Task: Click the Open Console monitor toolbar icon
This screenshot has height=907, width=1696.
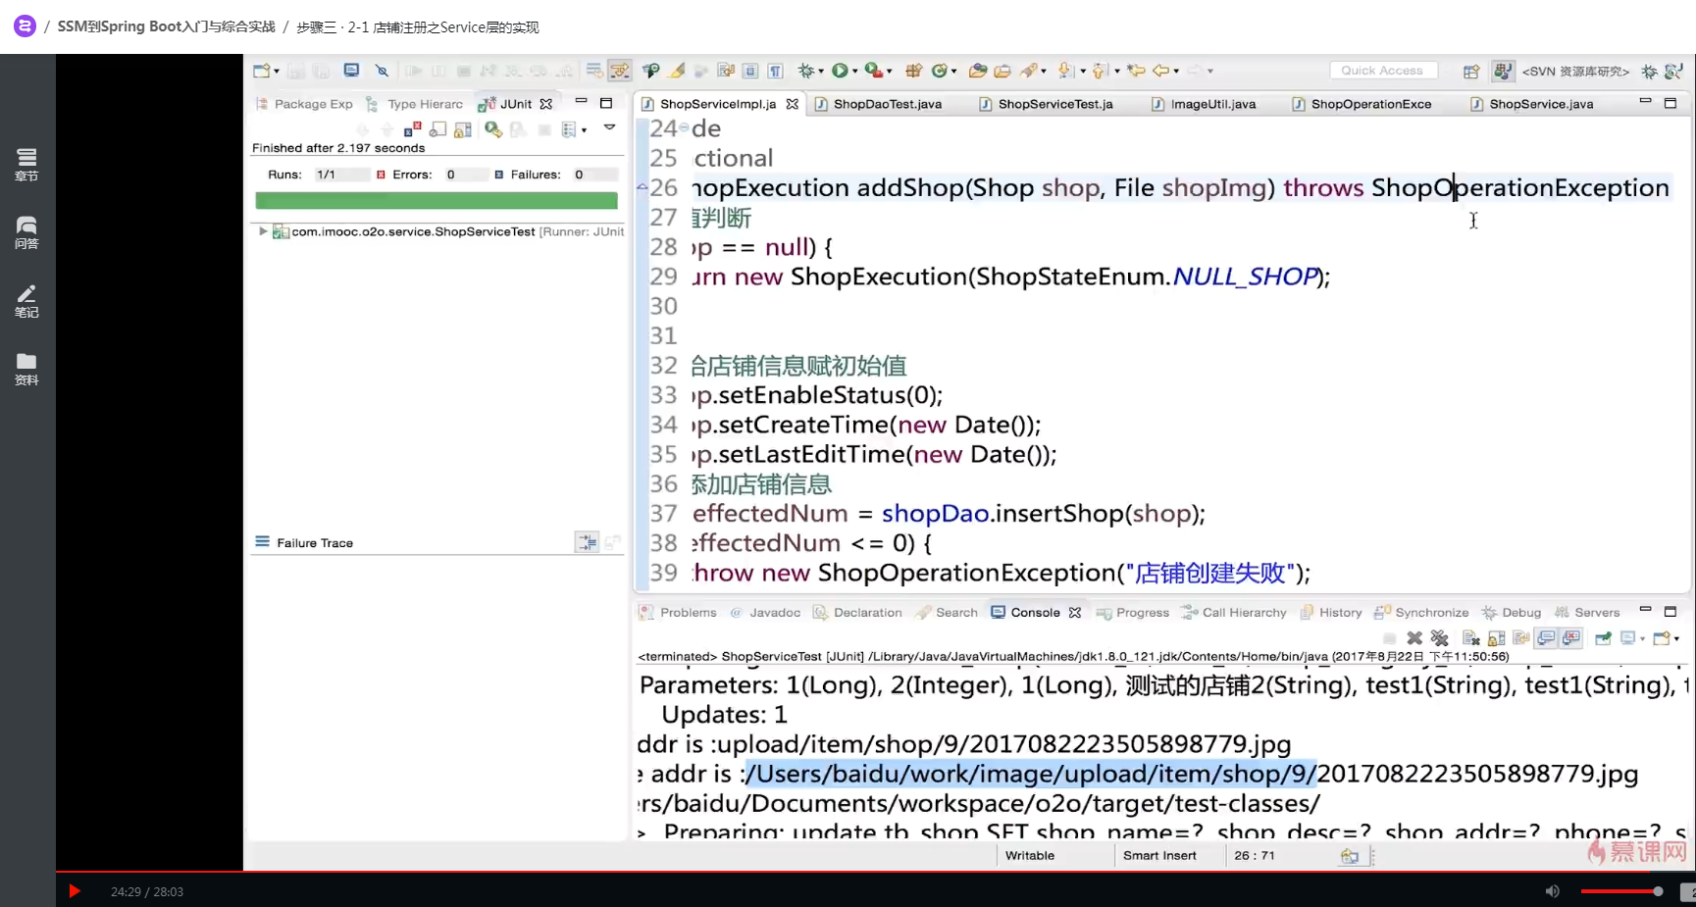Action: point(351,71)
